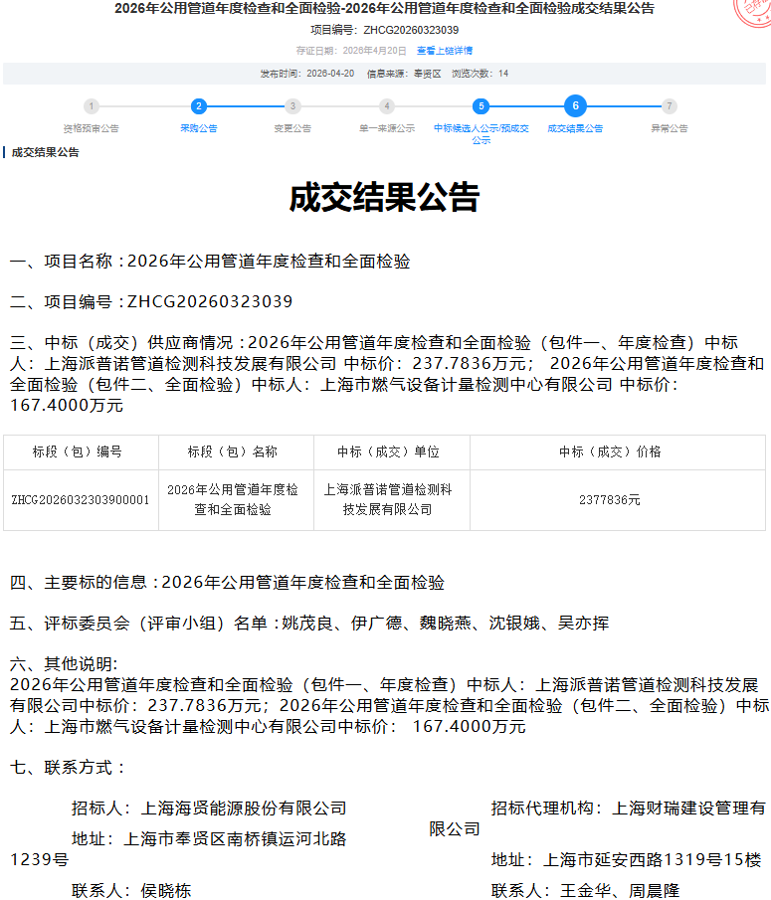Open the 查看上链详情 link
The image size is (771, 900).
click(445, 51)
